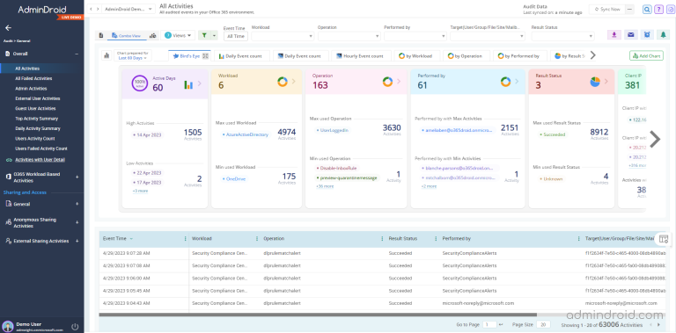The height and width of the screenshot is (333, 676).
Task: Click the history back arrow in top bar
Action: (x=91, y=9)
